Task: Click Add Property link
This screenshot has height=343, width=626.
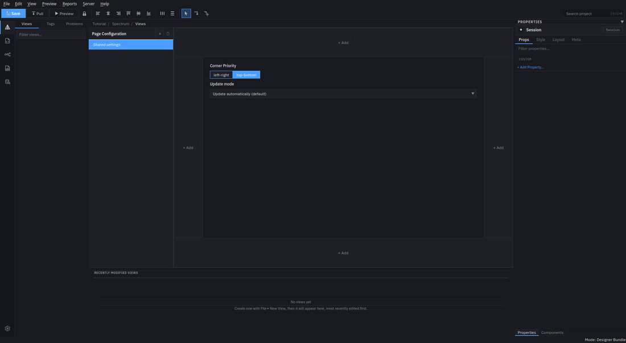Action: (530, 67)
